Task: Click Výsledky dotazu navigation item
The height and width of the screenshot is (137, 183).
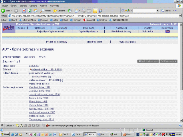Action: 89,31
